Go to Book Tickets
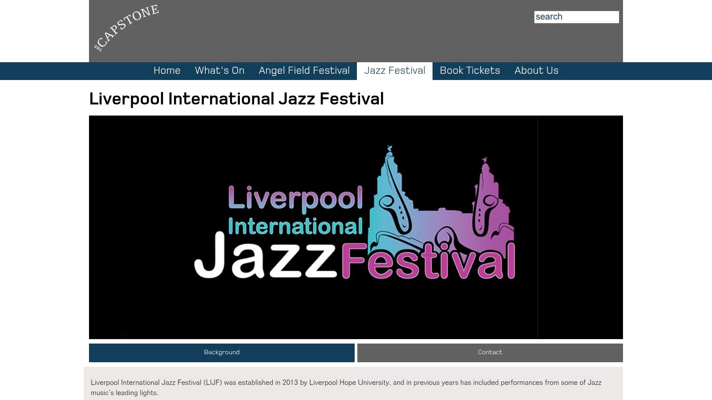Screen dimensions: 712x400 469,71
